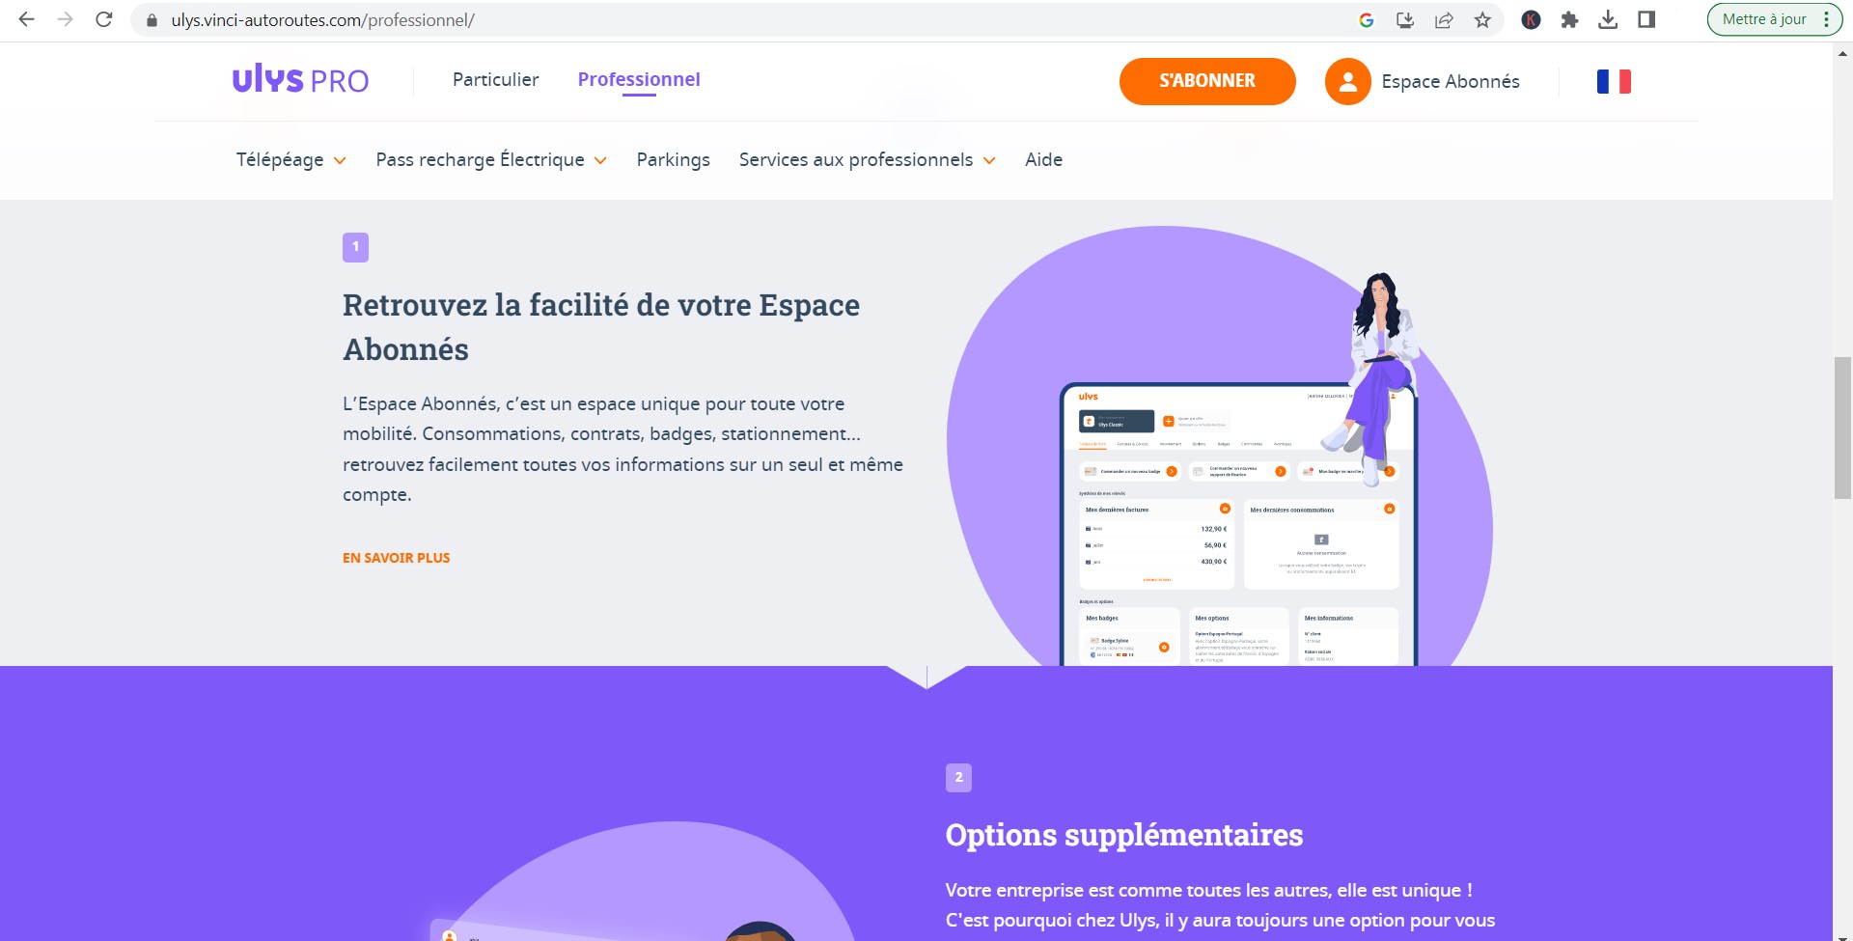Open the Parkings menu item
The width and height of the screenshot is (1853, 941).
coord(673,159)
